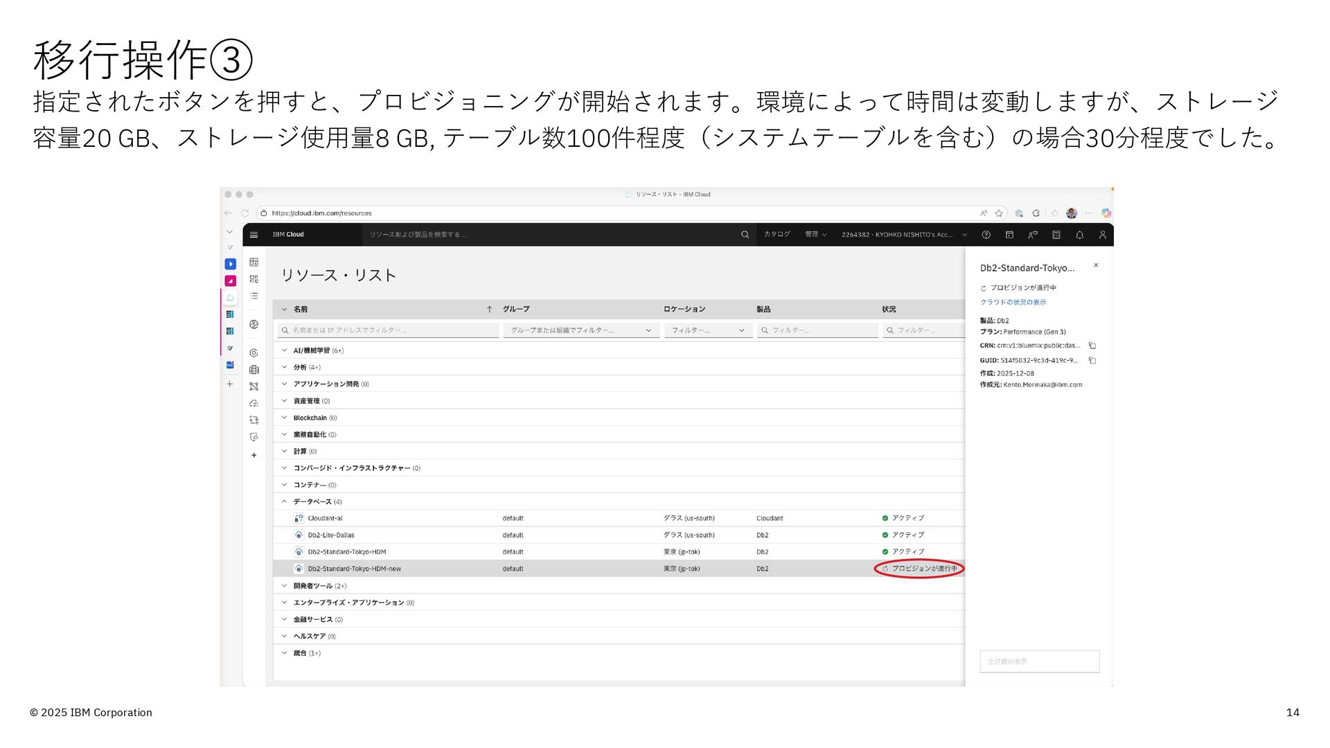Click the browser favorites star icon

pyautogui.click(x=999, y=213)
